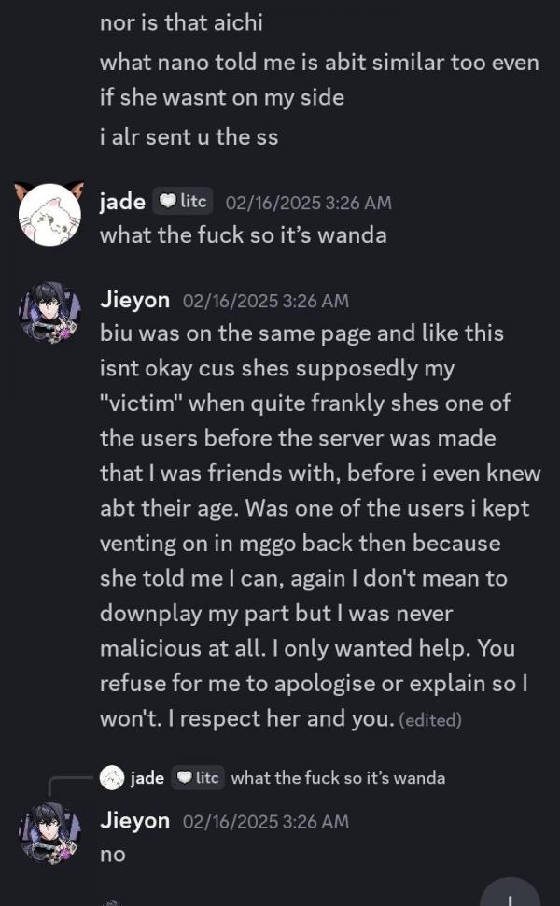
Task: Tap the 3:26 AM timestamp on jade's message
Action: pyautogui.click(x=309, y=203)
